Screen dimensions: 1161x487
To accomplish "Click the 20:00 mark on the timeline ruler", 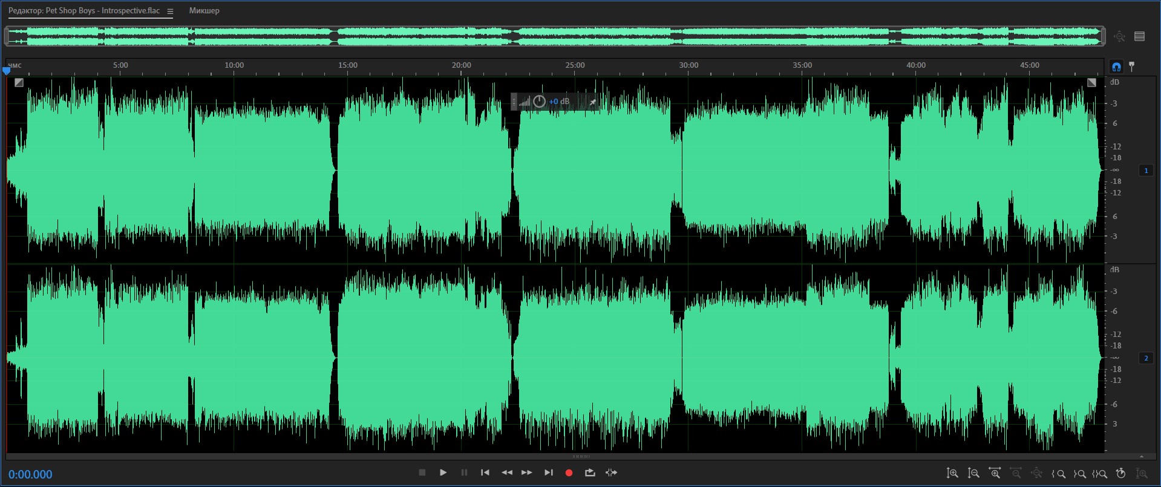I will tap(461, 65).
